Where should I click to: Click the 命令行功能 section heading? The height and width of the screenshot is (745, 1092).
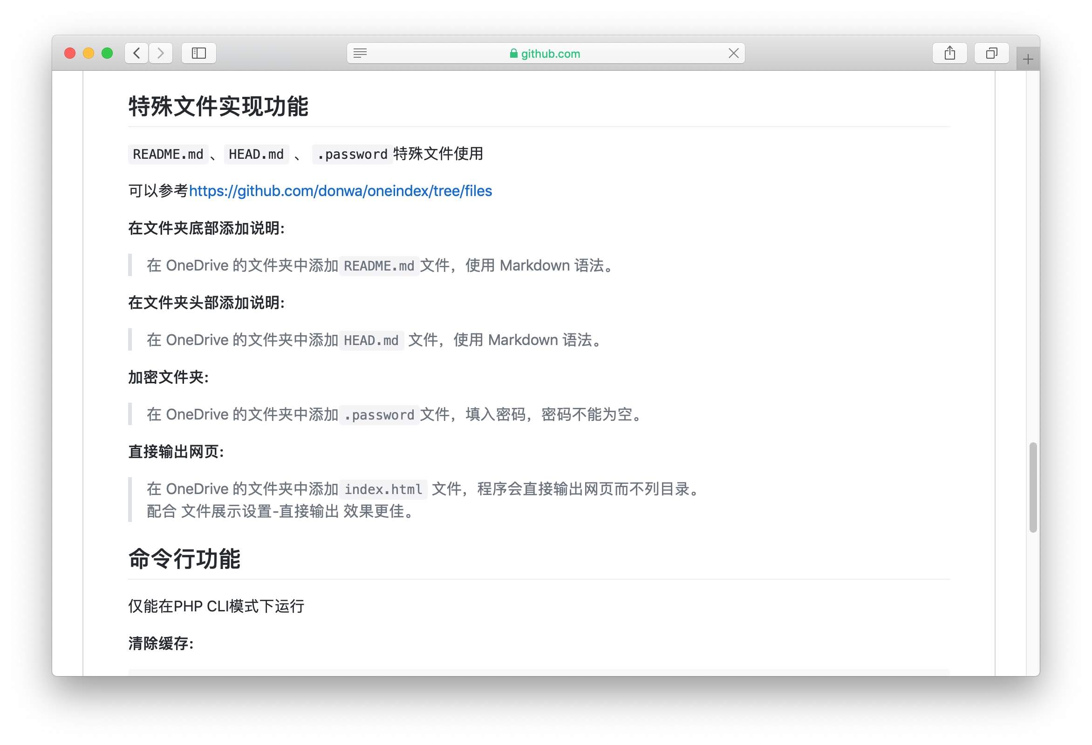pos(184,559)
